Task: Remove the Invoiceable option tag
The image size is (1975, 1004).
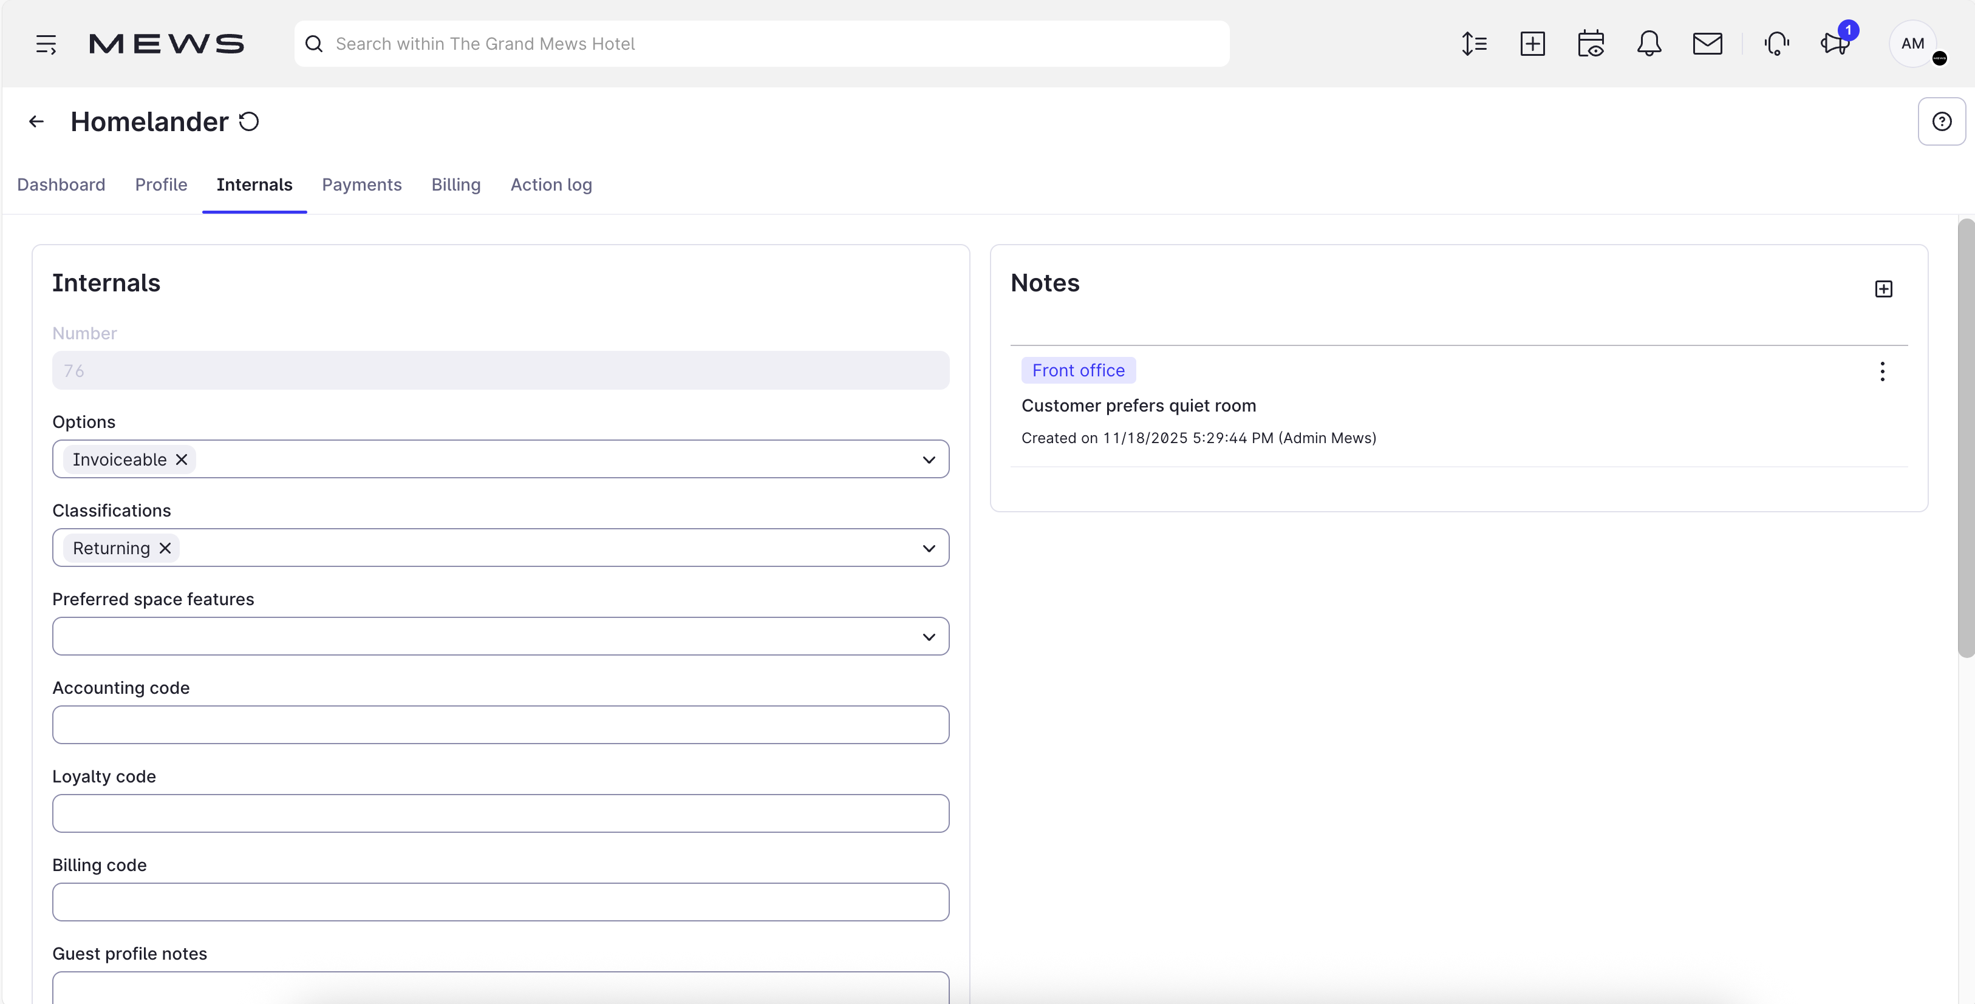Action: pyautogui.click(x=182, y=459)
